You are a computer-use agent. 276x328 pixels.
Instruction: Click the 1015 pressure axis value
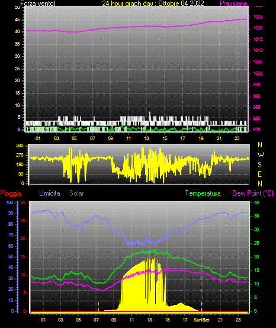258,39
